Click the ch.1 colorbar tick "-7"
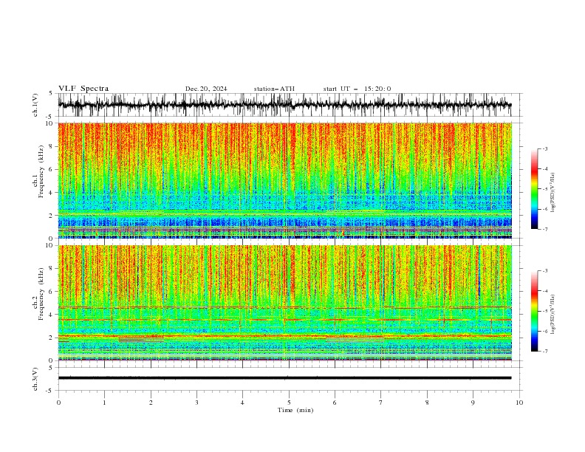The height and width of the screenshot is (452, 585). [544, 229]
